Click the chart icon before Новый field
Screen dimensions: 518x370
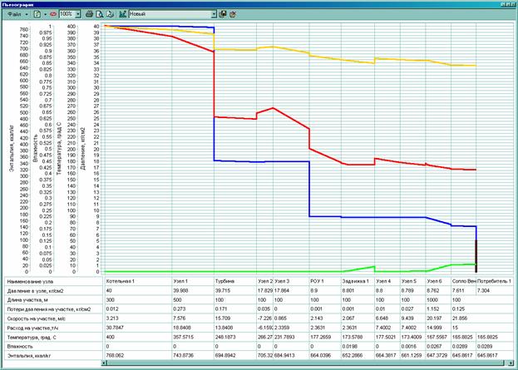(122, 15)
